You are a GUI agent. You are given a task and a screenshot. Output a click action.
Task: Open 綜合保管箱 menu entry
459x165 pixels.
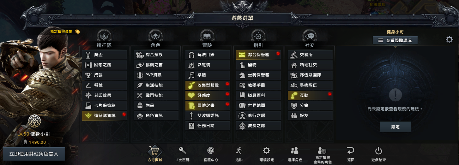click(x=258, y=55)
